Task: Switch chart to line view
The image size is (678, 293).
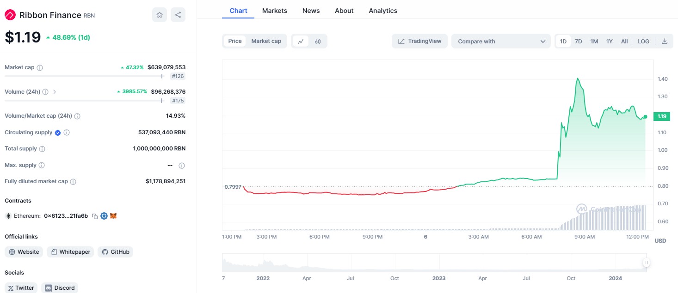Action: (301, 41)
